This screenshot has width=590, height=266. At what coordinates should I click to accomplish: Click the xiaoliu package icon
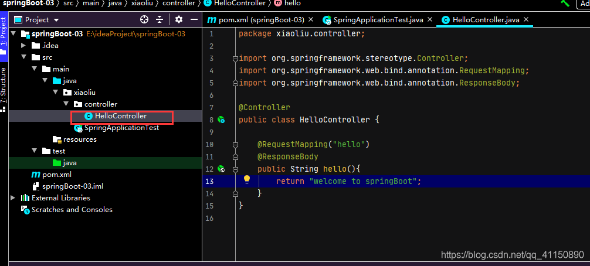pos(67,93)
